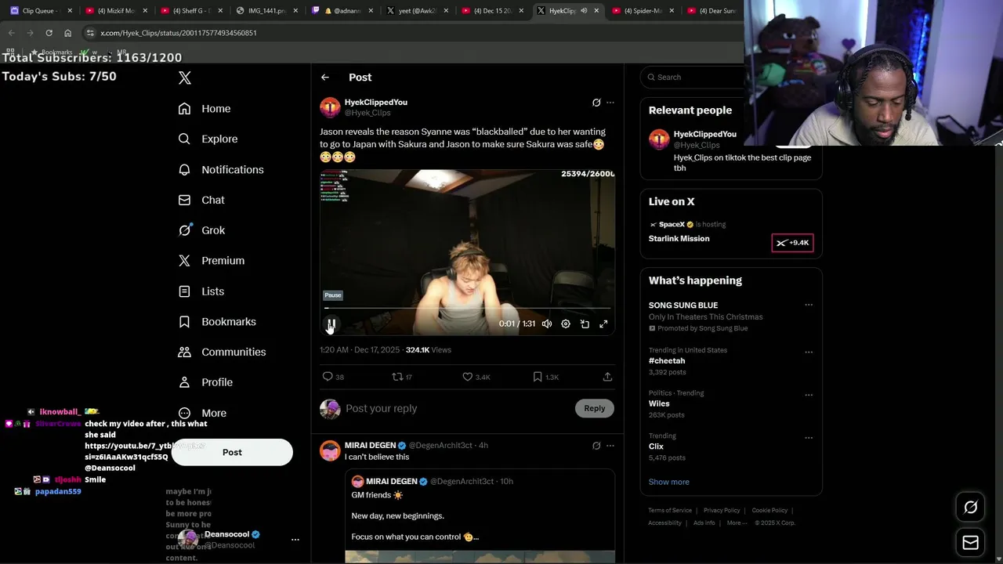Open Communities in the sidebar
This screenshot has width=1003, height=564.
click(222, 352)
